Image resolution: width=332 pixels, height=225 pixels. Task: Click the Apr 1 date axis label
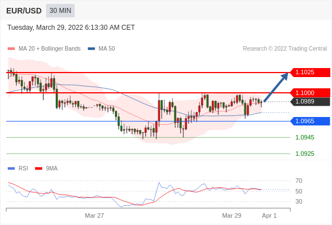coord(270,215)
